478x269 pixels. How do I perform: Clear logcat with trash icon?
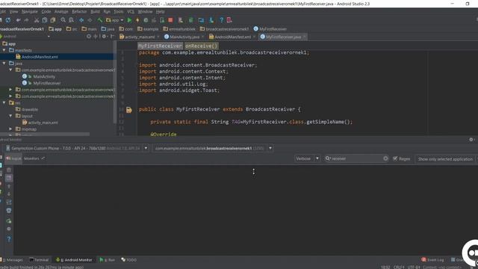pyautogui.click(x=9, y=170)
